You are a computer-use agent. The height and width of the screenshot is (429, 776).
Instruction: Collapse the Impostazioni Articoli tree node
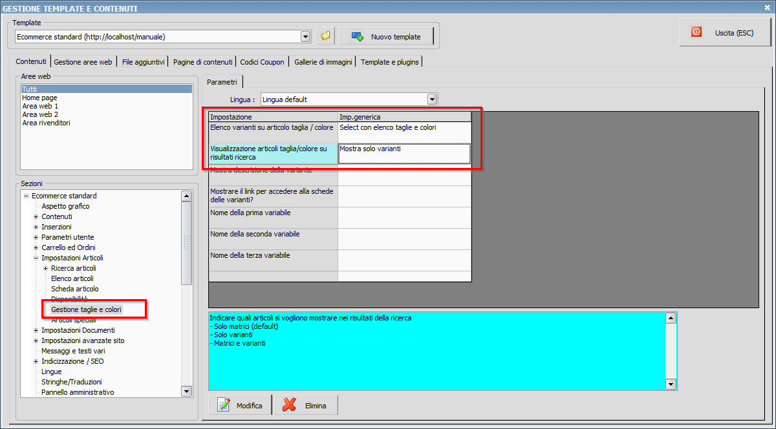pyautogui.click(x=36, y=258)
